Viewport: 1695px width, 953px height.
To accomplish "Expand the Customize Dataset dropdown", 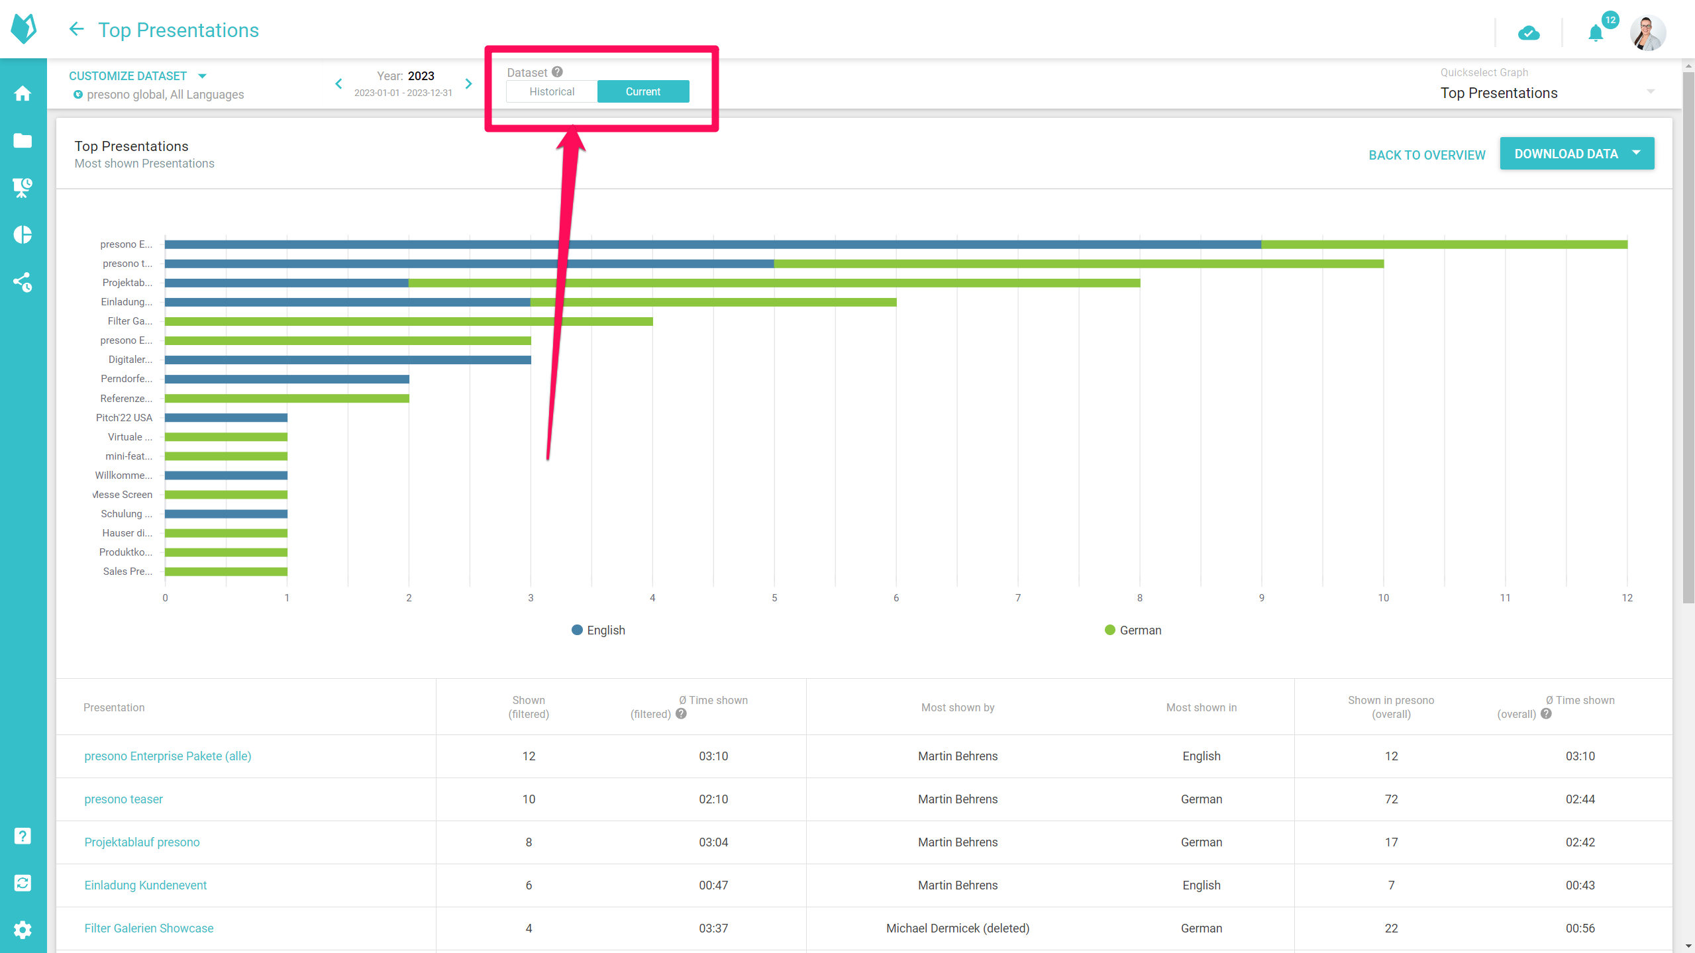I will pos(138,76).
